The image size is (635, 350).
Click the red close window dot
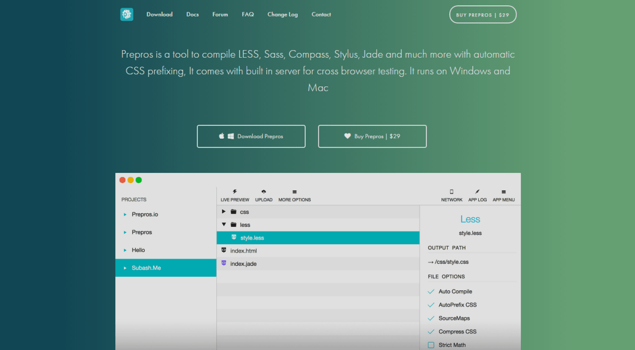[122, 180]
